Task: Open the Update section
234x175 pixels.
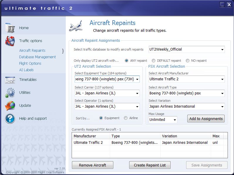Action: point(25,106)
